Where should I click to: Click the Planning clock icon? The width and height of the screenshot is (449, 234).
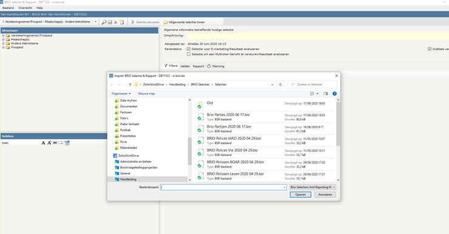point(209,66)
